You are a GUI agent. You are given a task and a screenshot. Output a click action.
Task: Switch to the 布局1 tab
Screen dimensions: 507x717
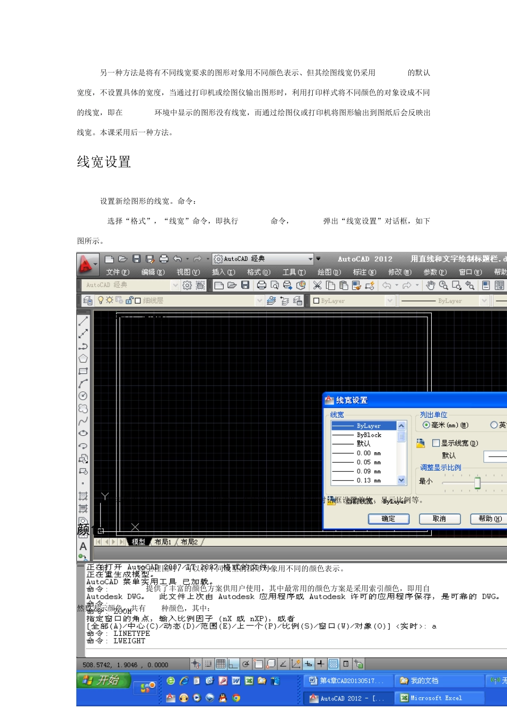(x=163, y=542)
